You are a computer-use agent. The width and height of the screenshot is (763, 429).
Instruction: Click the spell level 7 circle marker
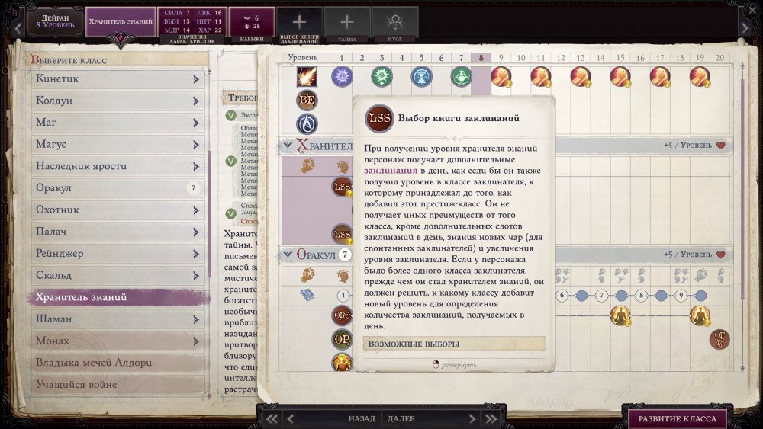pos(601,295)
